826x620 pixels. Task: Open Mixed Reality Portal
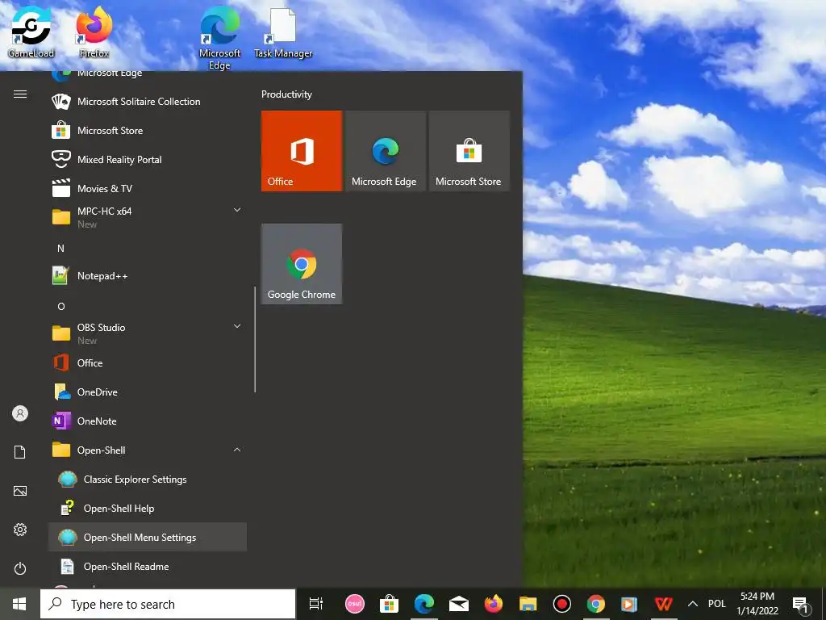(x=148, y=159)
